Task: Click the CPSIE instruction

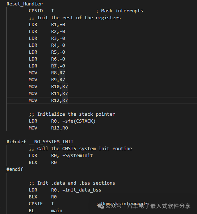Action: tap(36, 204)
